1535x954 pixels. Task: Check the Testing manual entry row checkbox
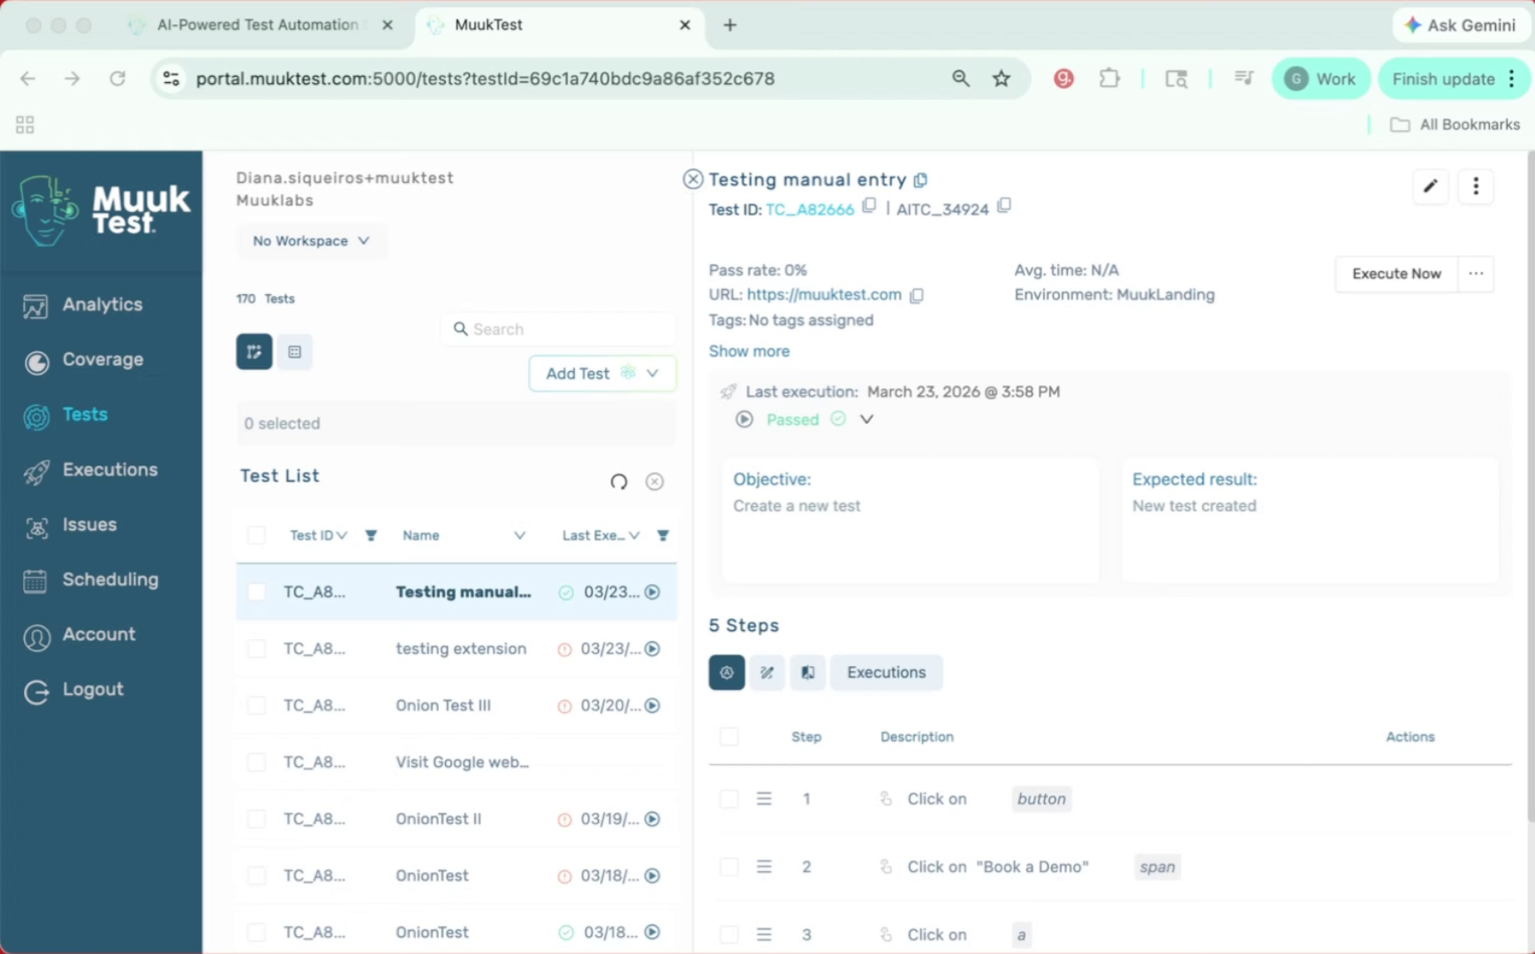pos(256,592)
